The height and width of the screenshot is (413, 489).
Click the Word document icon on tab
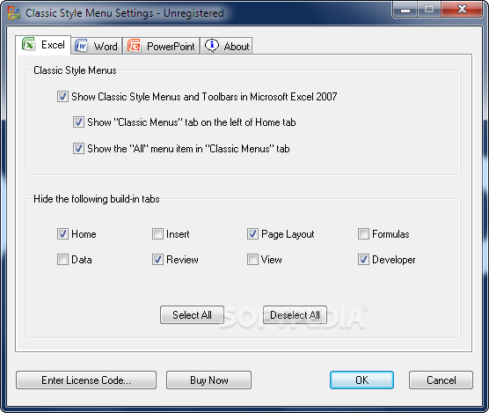click(82, 46)
